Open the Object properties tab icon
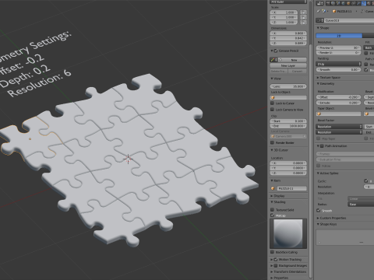374x280 pixels. point(348,3)
